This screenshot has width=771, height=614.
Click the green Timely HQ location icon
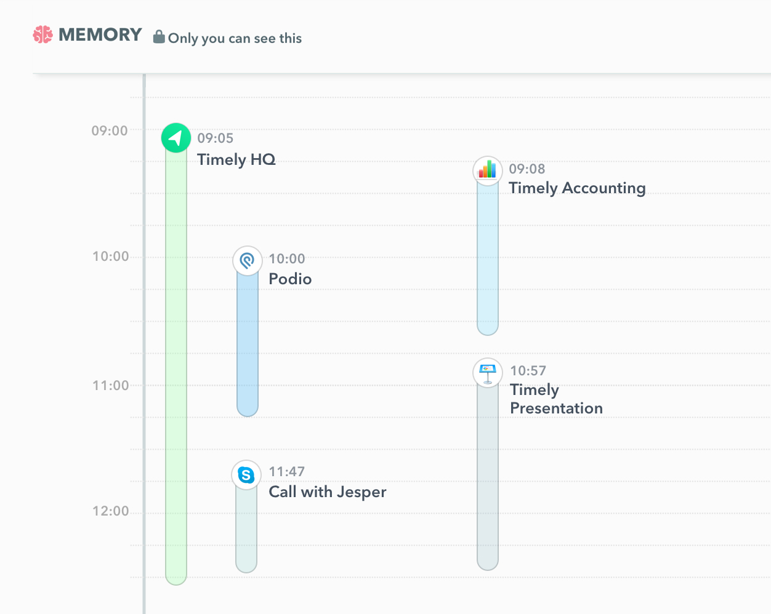pyautogui.click(x=176, y=138)
